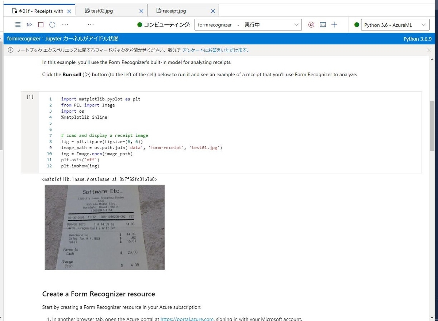Click code line 9 with image_path assignment

click(x=142, y=148)
